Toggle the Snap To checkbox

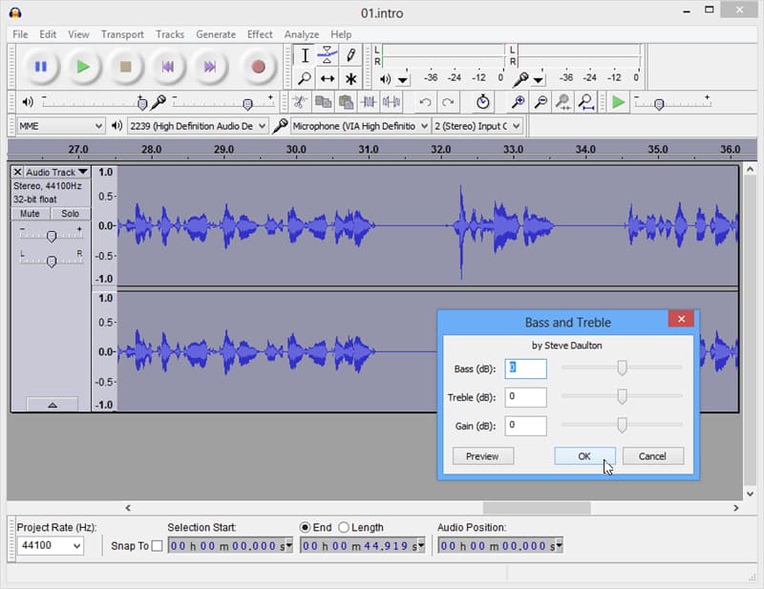coord(158,546)
